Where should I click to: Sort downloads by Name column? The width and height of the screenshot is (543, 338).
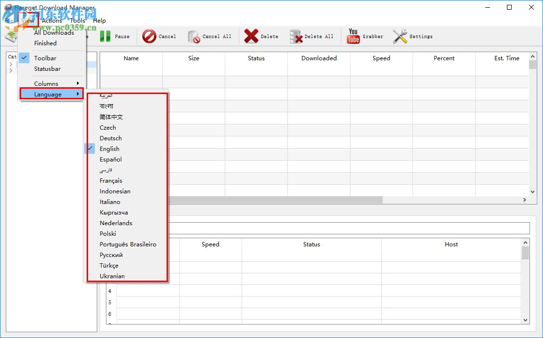[x=131, y=58]
